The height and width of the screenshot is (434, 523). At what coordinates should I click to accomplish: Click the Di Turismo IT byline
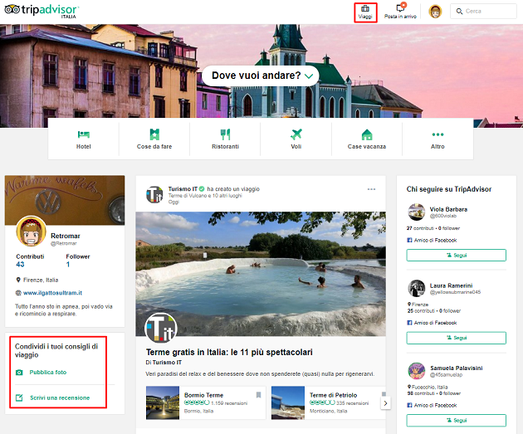(164, 363)
